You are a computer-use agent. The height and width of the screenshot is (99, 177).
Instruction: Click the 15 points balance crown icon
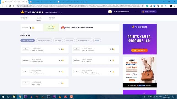[x=33, y=28]
